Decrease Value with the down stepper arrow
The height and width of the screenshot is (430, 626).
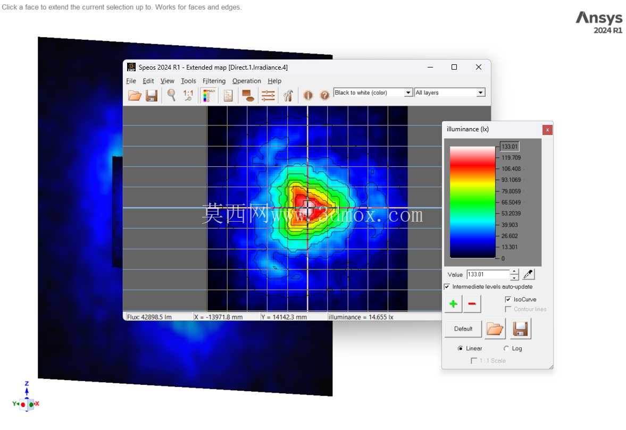pos(514,277)
